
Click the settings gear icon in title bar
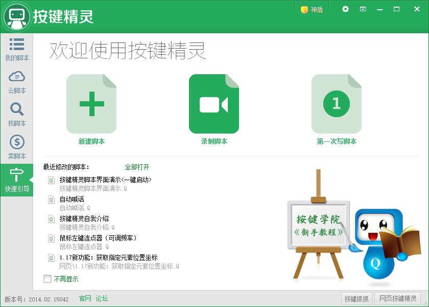click(x=345, y=9)
